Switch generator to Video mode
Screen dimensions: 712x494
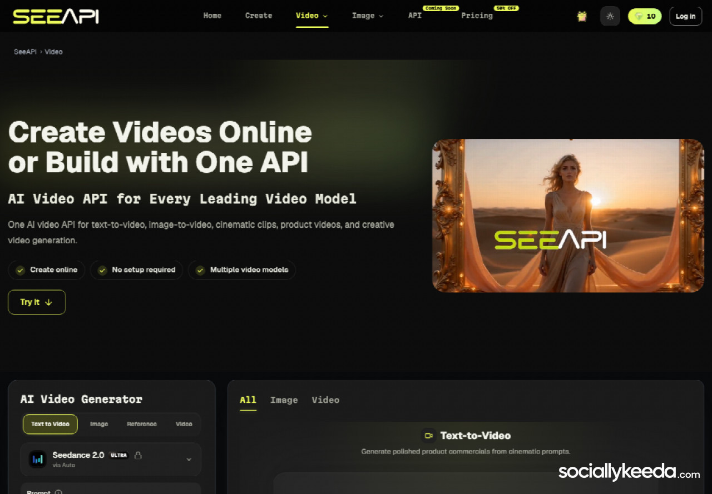(x=184, y=424)
